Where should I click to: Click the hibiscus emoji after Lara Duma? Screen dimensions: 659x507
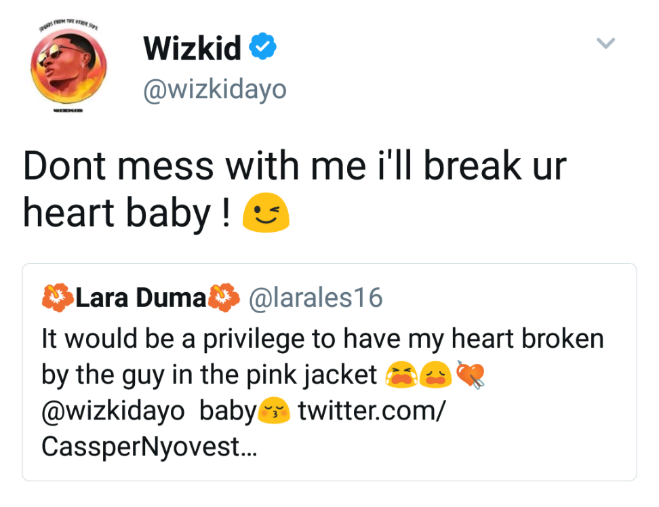tap(224, 298)
